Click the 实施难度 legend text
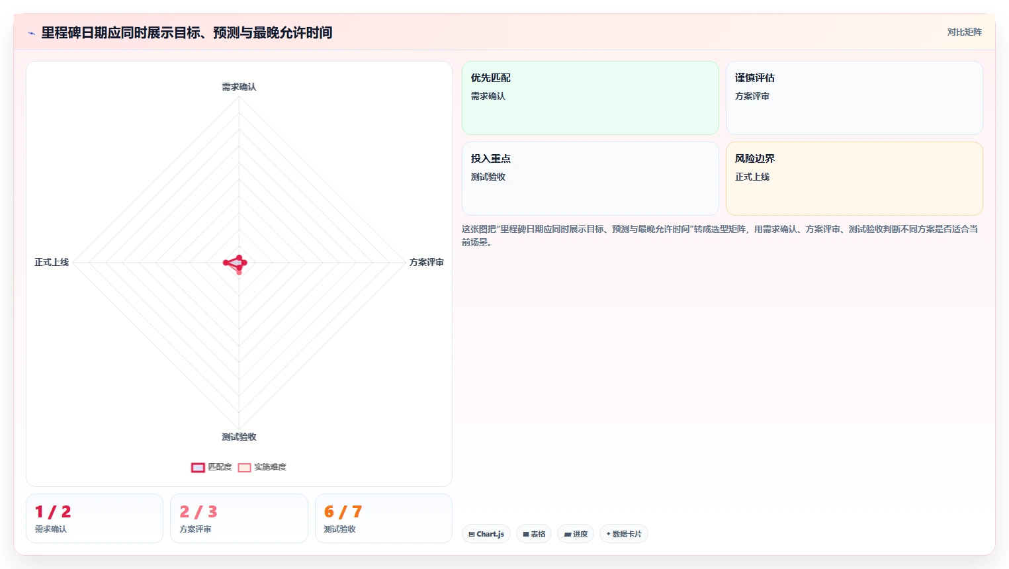This screenshot has width=1009, height=569. point(270,467)
